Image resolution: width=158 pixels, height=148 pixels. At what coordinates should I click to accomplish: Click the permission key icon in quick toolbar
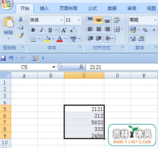click(x=35, y=58)
